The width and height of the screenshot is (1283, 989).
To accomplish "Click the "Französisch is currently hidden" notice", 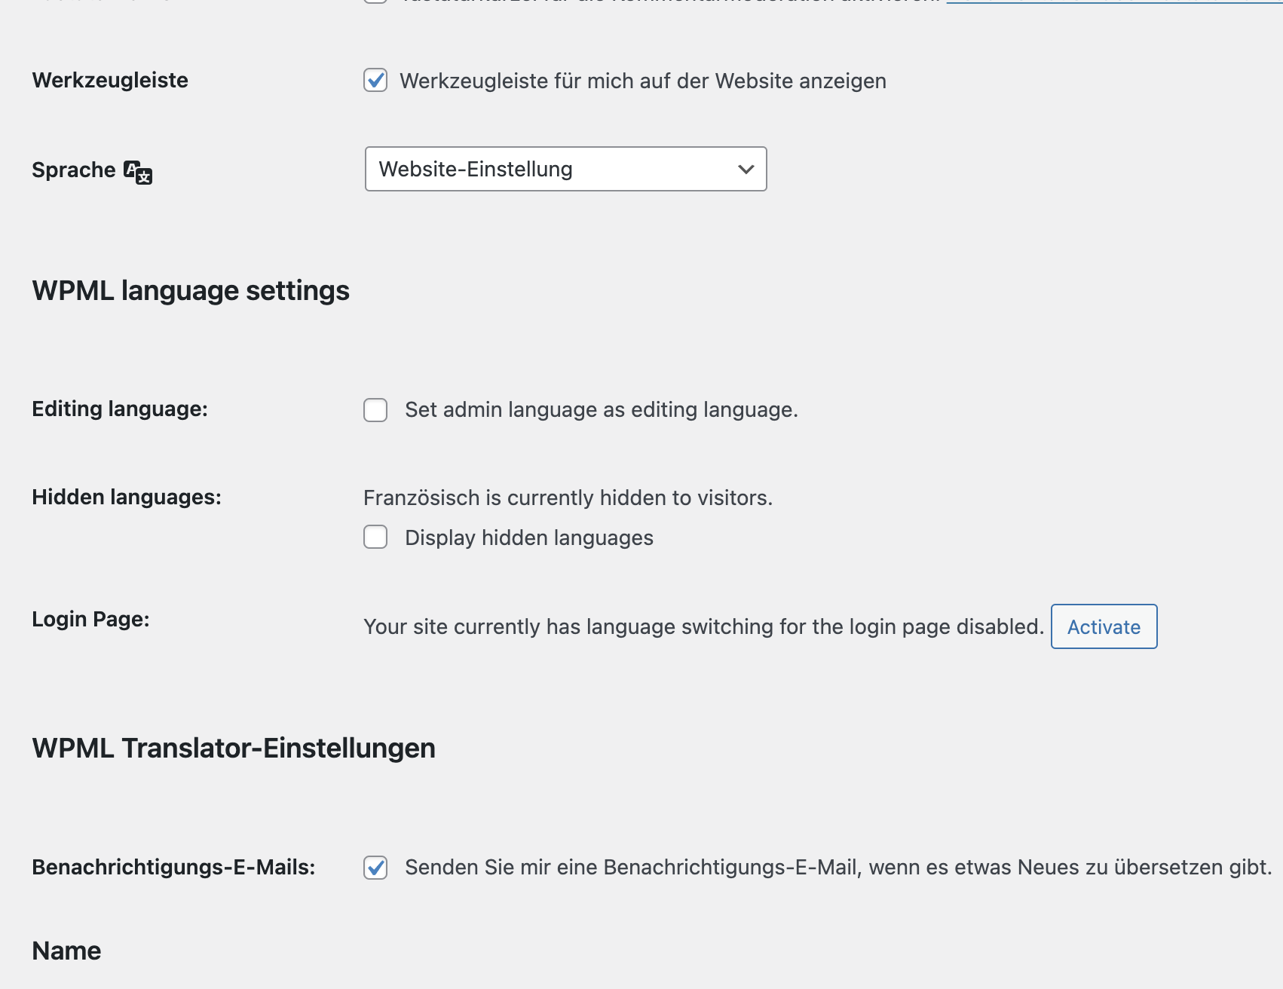I will [568, 498].
